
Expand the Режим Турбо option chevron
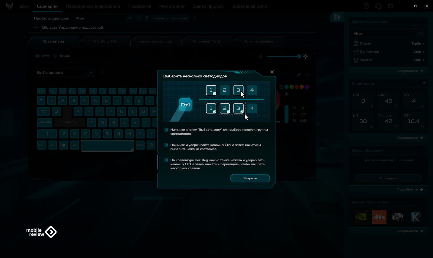tap(424, 43)
